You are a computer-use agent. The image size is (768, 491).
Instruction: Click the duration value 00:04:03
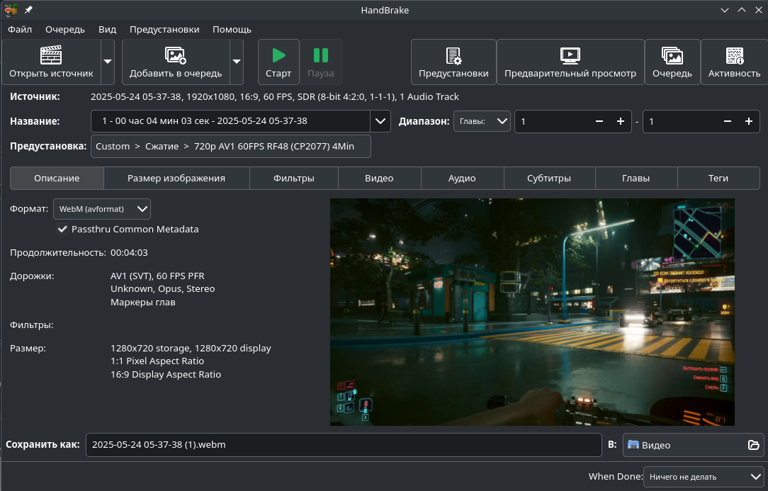tap(129, 253)
